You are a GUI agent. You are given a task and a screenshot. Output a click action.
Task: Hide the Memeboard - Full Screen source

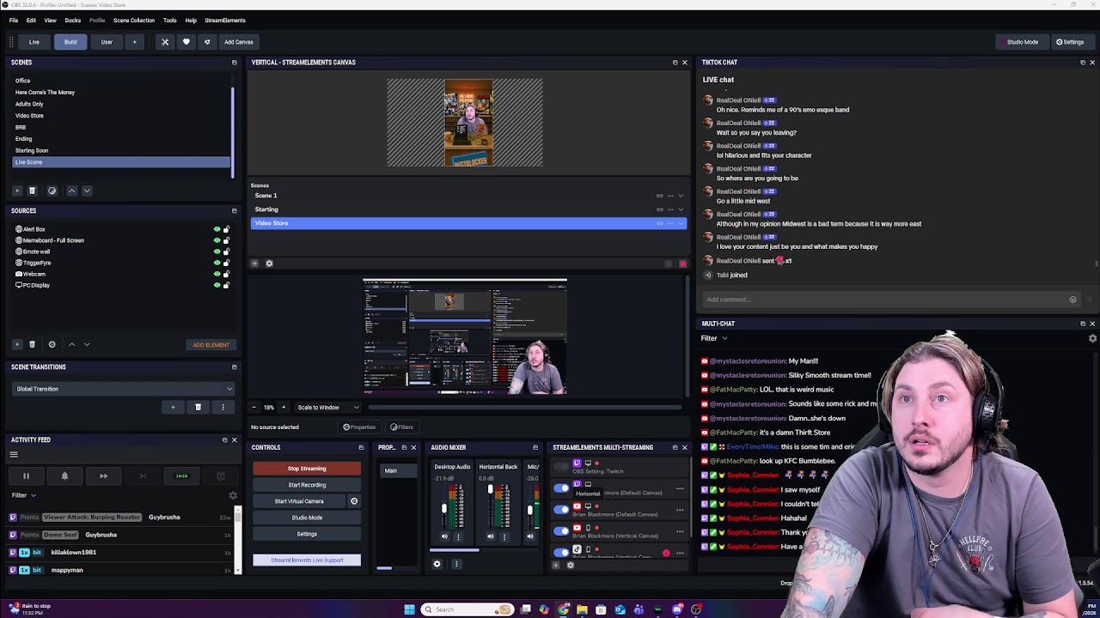pos(217,240)
